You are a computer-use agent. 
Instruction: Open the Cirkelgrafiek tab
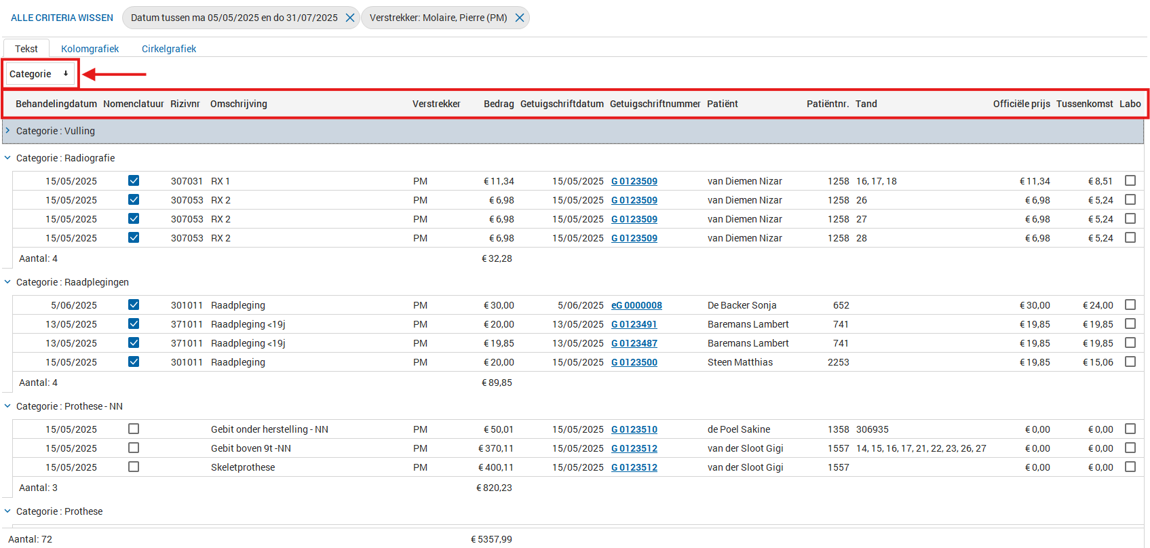[169, 49]
